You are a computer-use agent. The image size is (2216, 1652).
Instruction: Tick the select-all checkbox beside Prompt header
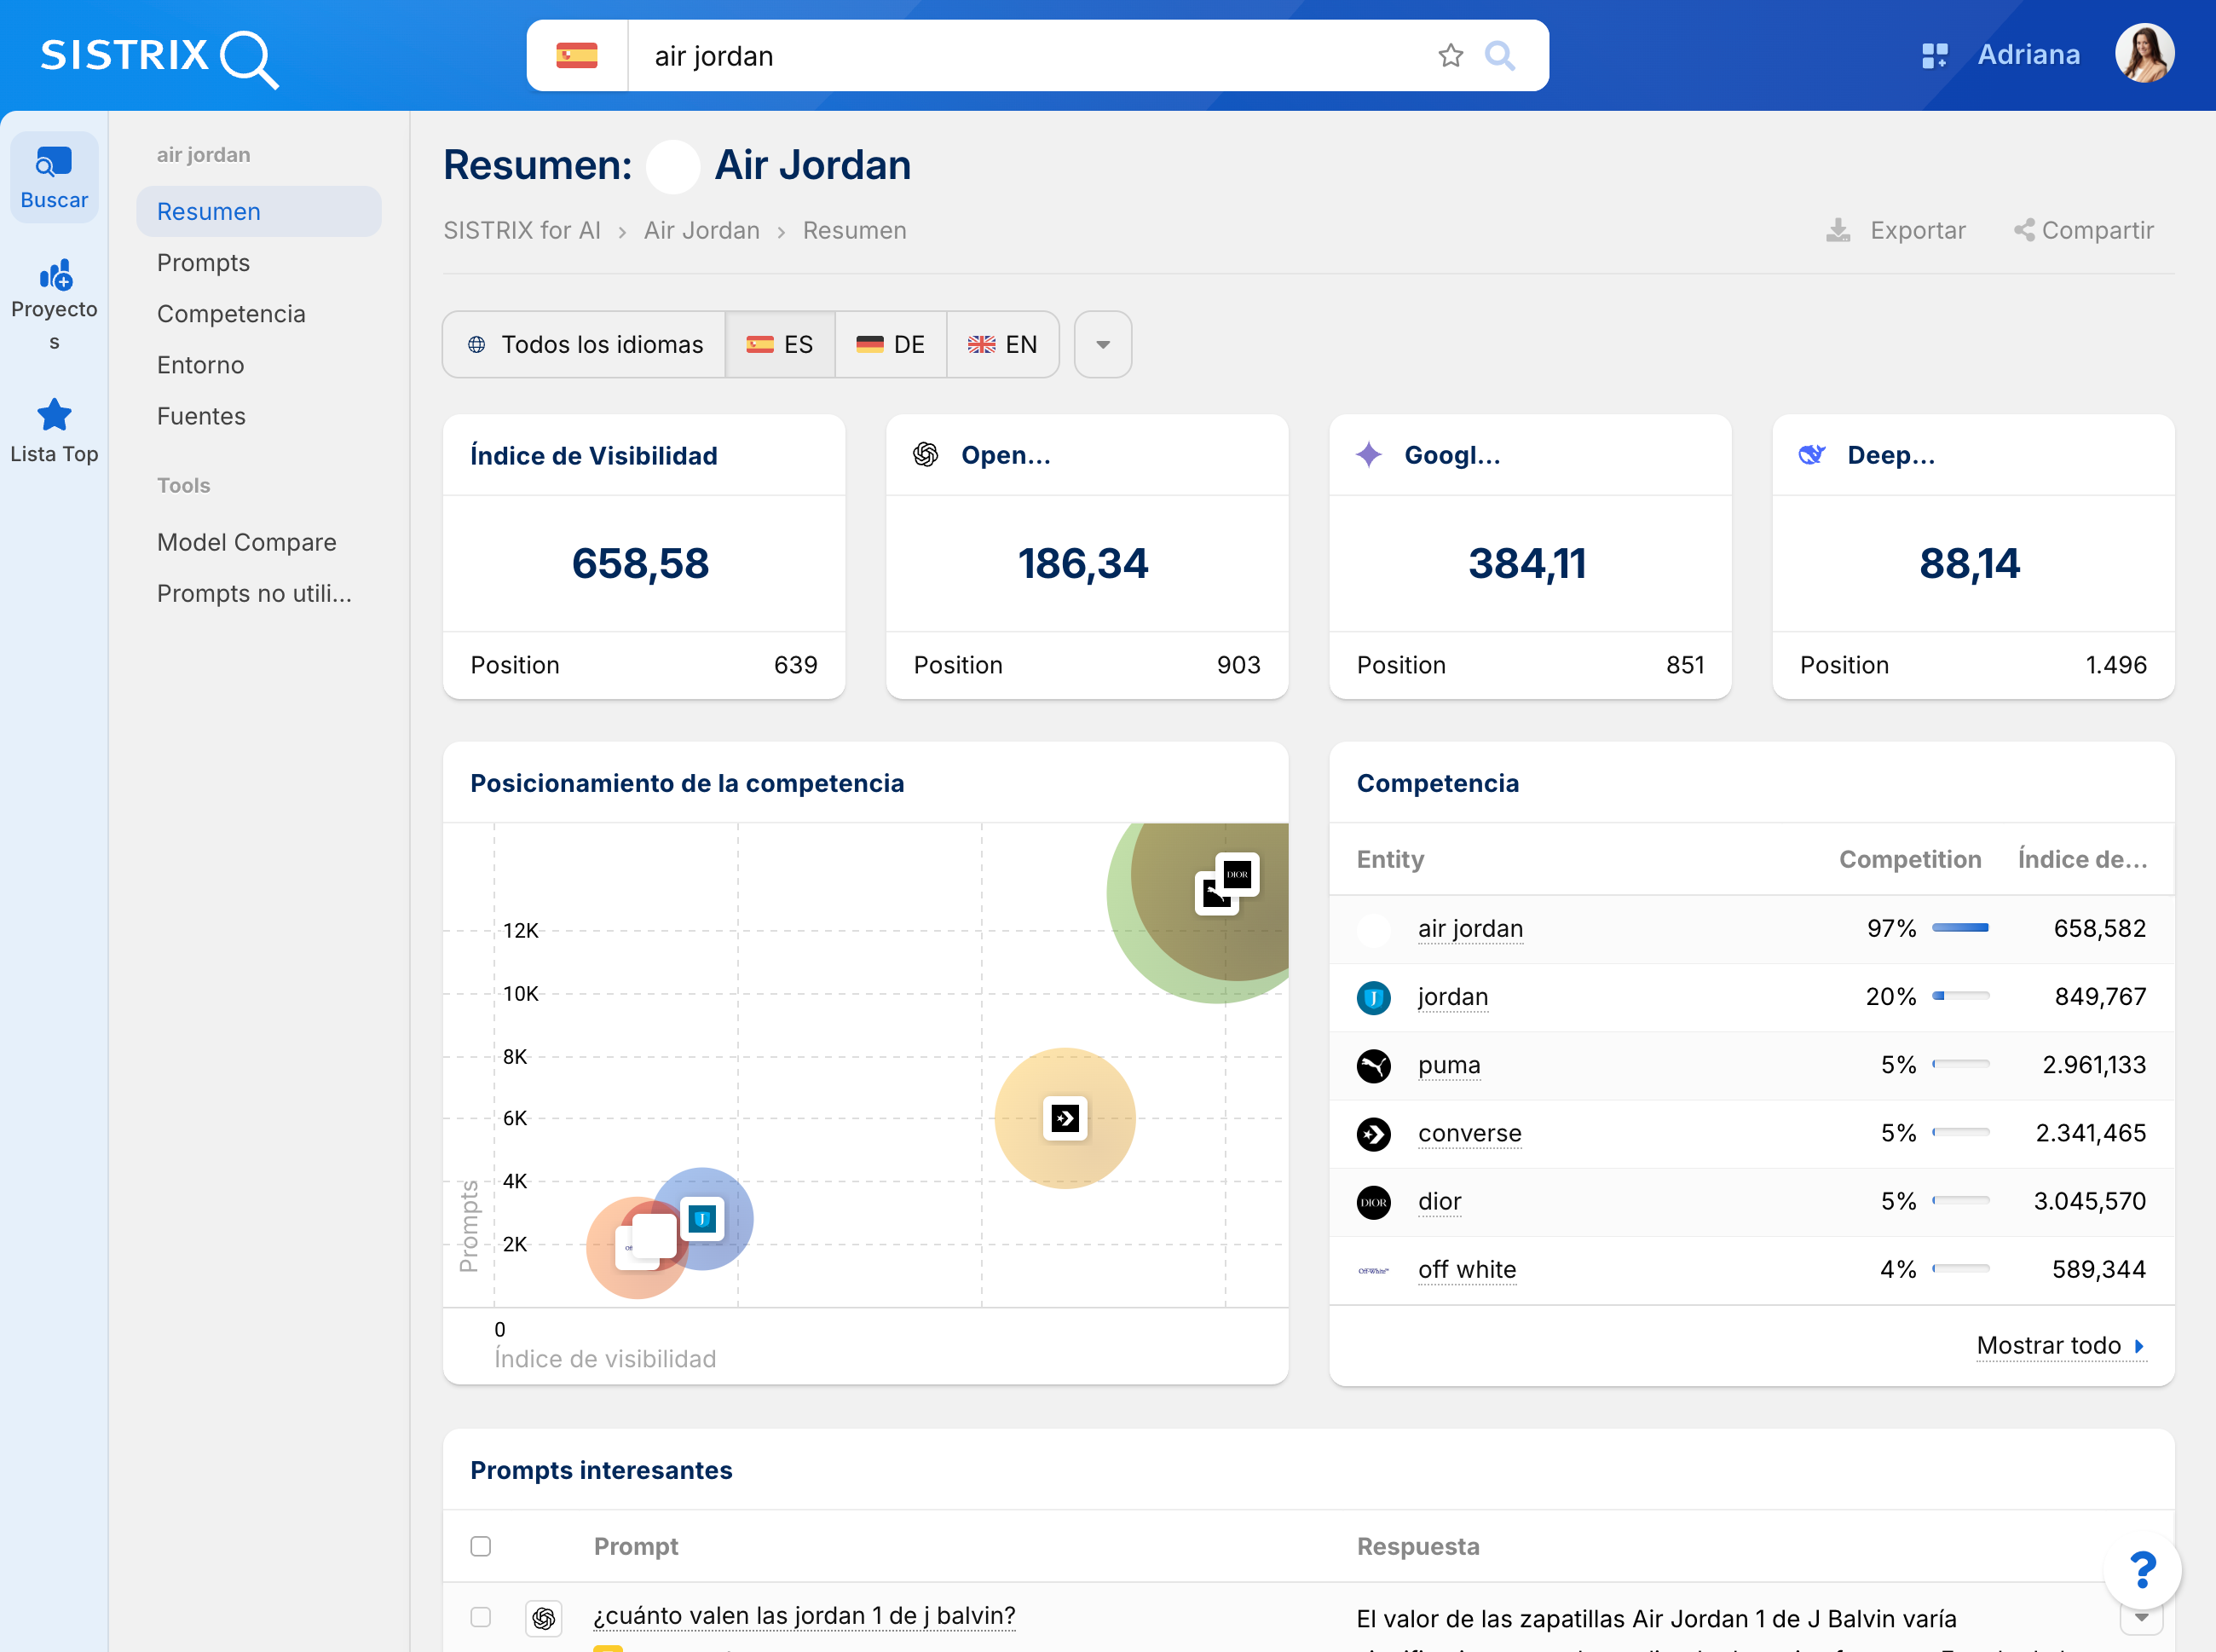pyautogui.click(x=481, y=1546)
